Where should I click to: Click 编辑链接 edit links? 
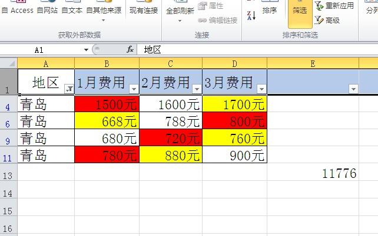point(218,21)
